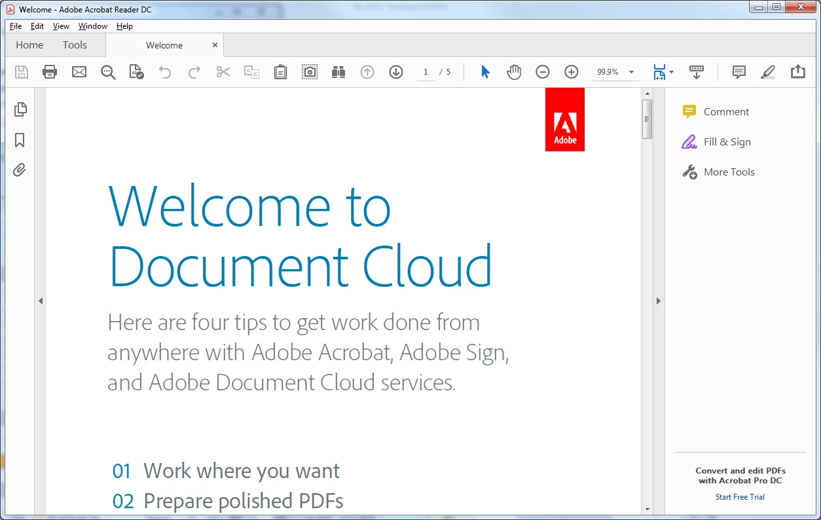Viewport: 821px width, 520px height.
Task: Zoom in with plus button
Action: pos(572,72)
